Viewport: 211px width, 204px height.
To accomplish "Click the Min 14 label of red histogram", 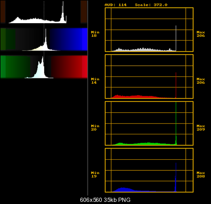I will (x=95, y=81).
